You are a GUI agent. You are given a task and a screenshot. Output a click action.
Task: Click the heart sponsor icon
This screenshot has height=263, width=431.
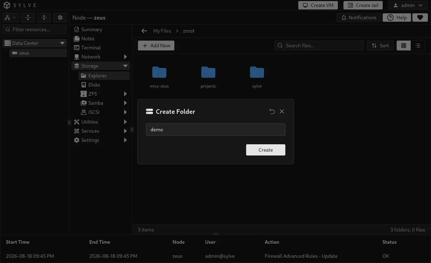pyautogui.click(x=420, y=18)
